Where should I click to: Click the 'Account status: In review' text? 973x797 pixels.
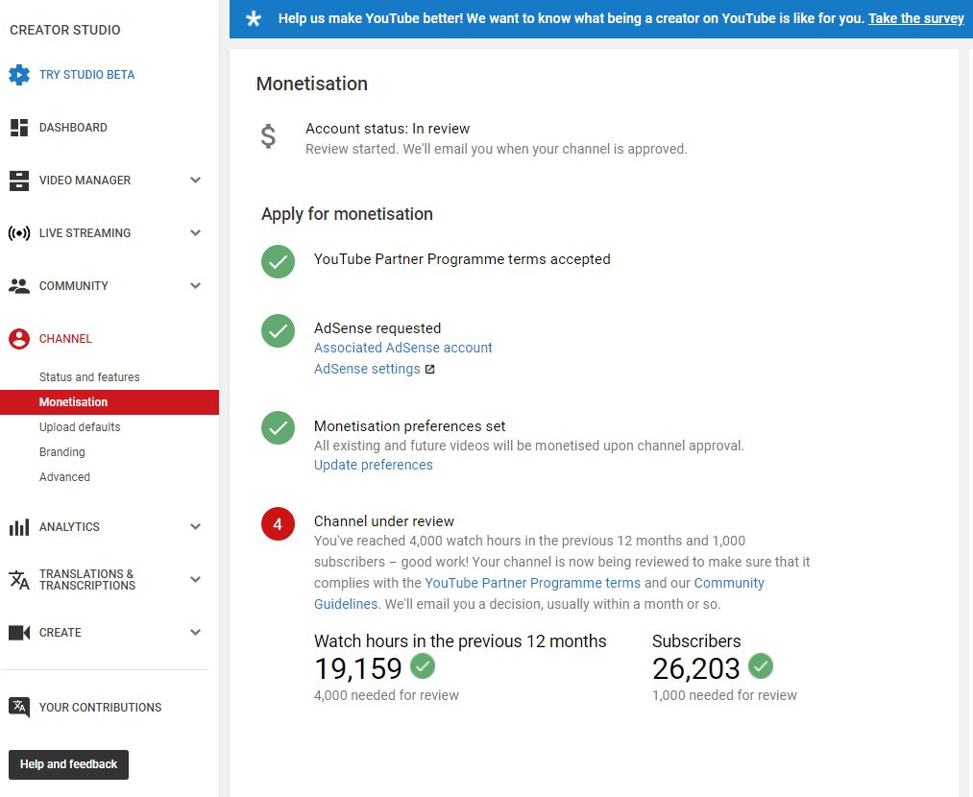(x=387, y=129)
